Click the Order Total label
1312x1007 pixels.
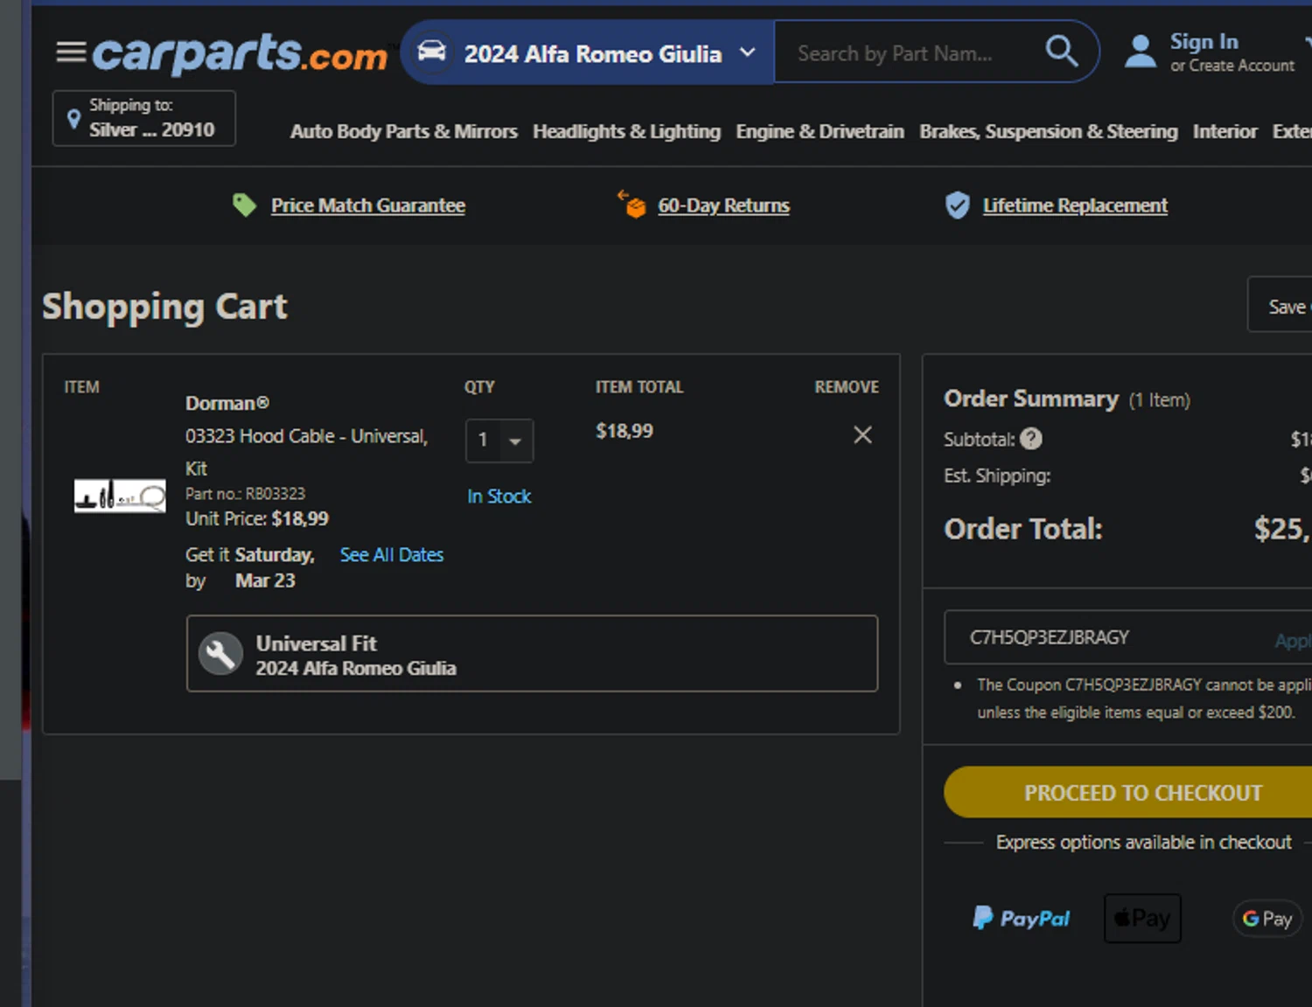[x=1023, y=529]
